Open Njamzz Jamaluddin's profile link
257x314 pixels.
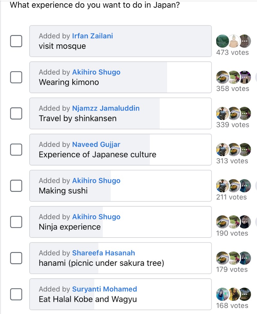pyautogui.click(x=106, y=108)
